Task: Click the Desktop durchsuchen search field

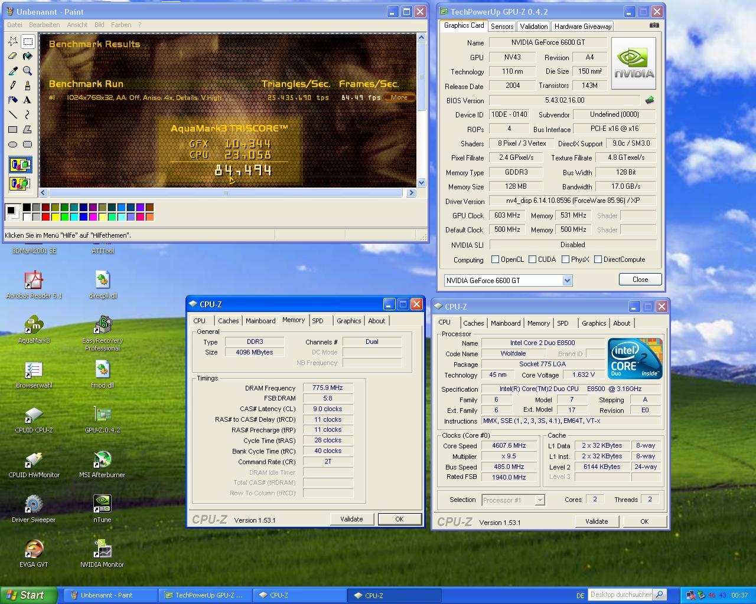Action: point(621,595)
